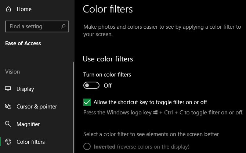Uncheck the shortcut key toggle checkbox

(x=87, y=102)
